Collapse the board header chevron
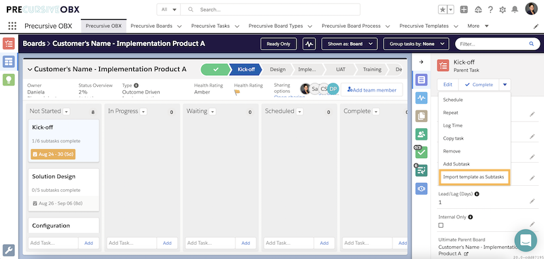 click(30, 70)
